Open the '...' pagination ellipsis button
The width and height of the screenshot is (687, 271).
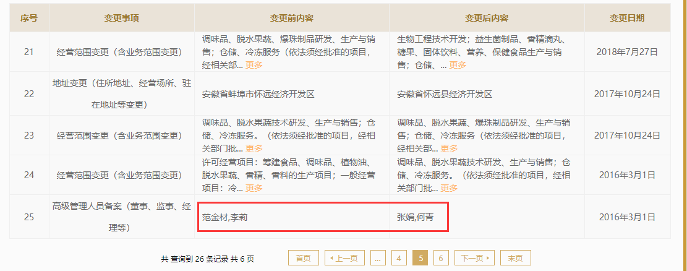coord(378,258)
